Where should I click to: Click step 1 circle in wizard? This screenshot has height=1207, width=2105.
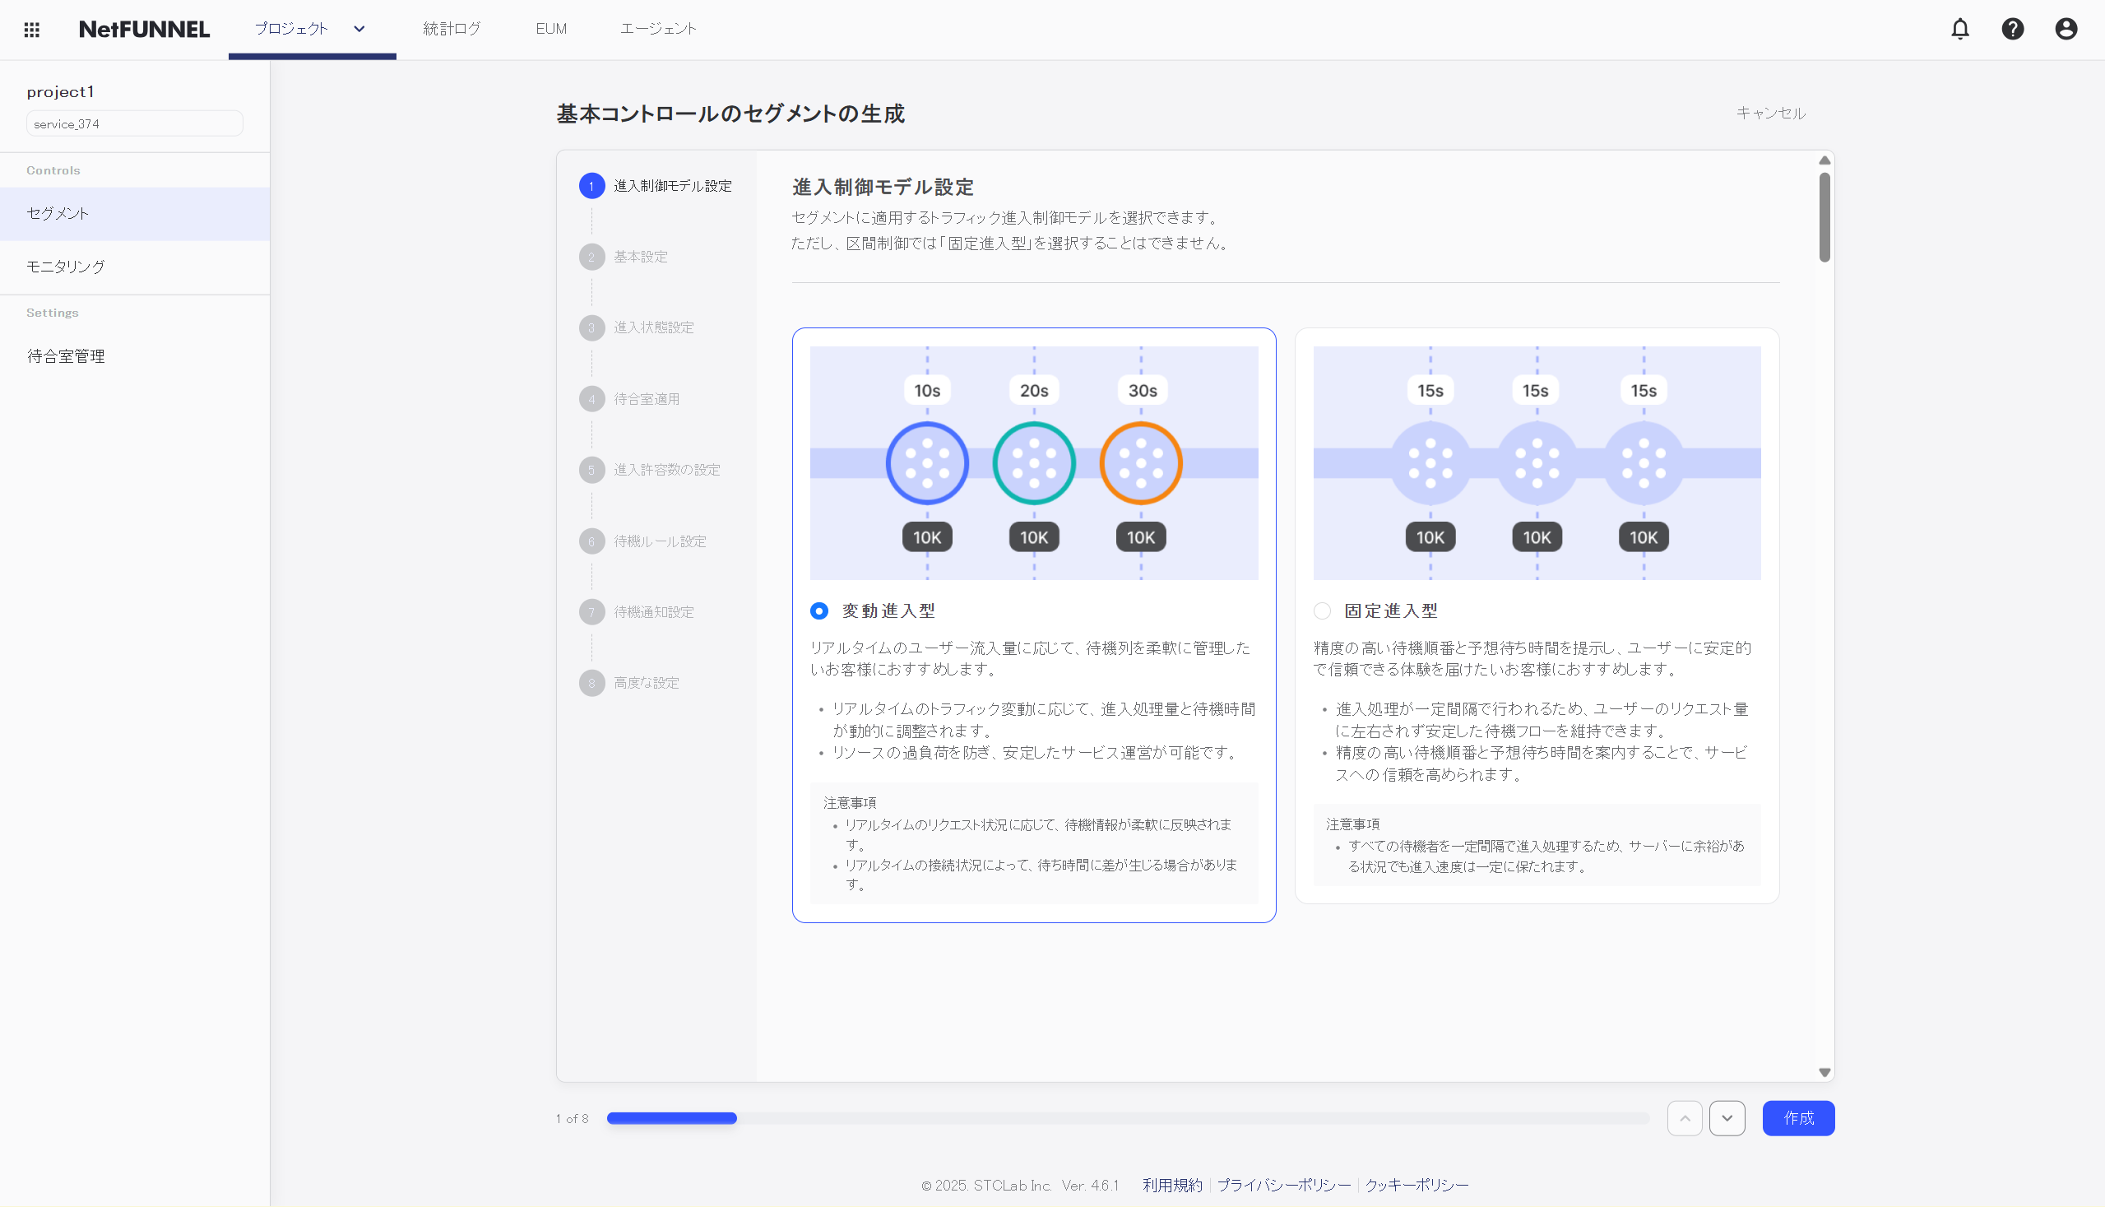(591, 186)
